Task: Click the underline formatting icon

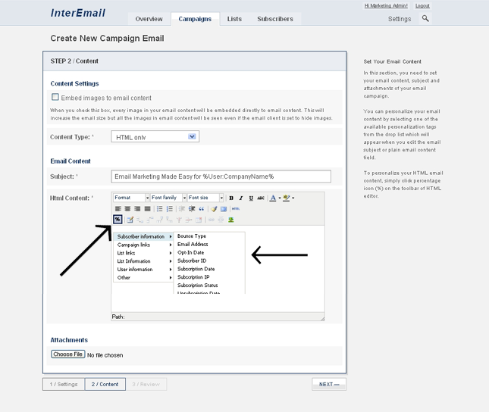Action: point(251,198)
